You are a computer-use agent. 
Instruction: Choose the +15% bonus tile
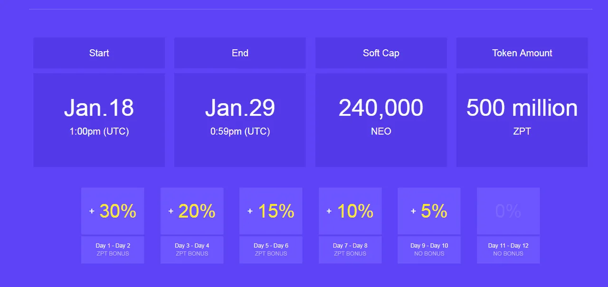(x=271, y=211)
